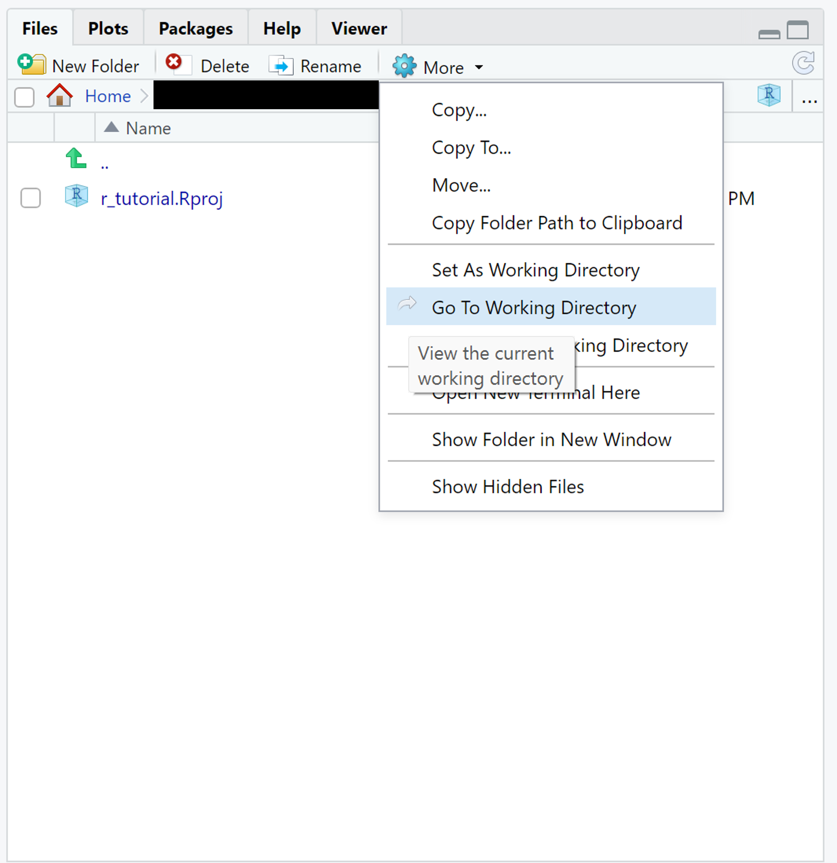Select Show Hidden Files option
The image size is (837, 863).
508,487
